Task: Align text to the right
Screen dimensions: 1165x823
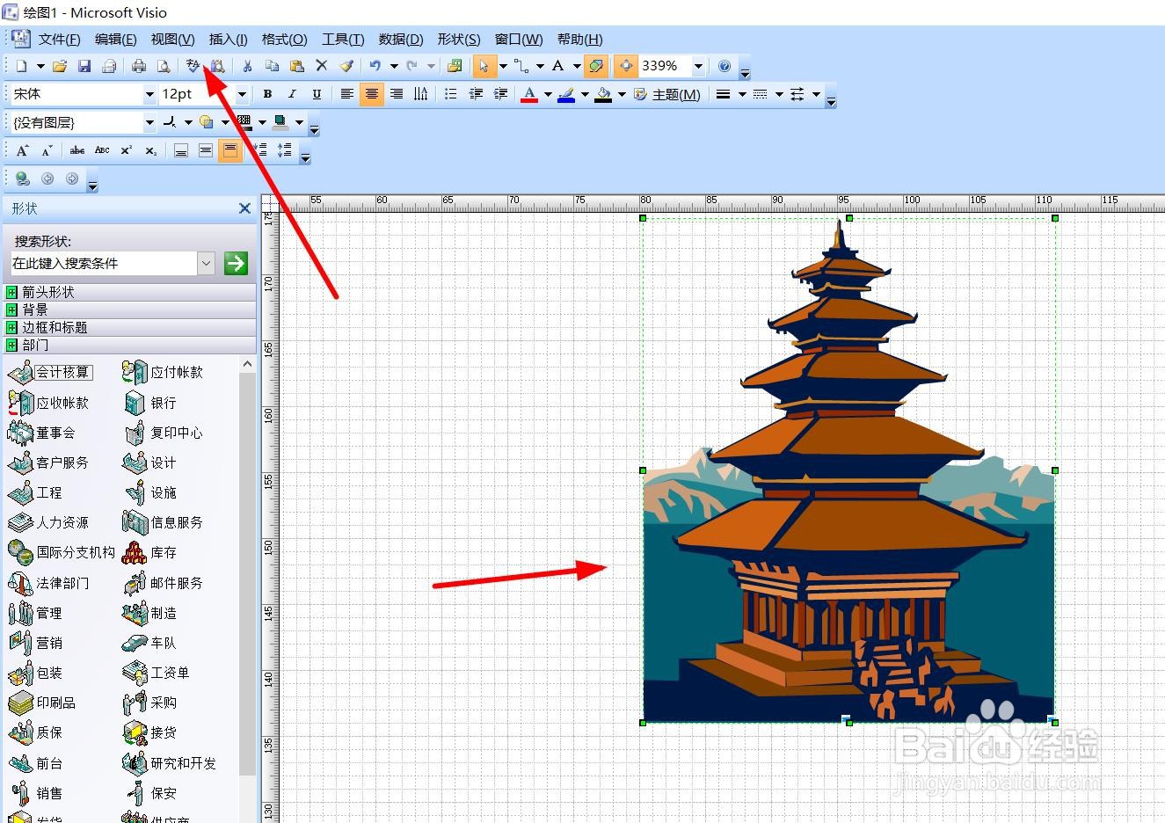Action: pyautogui.click(x=397, y=94)
